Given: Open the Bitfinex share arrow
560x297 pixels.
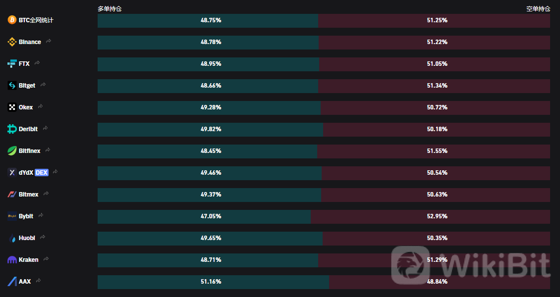Looking at the screenshot, I should [x=48, y=150].
